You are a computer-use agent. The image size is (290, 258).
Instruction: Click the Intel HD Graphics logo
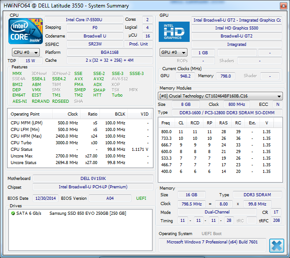click(x=174, y=32)
